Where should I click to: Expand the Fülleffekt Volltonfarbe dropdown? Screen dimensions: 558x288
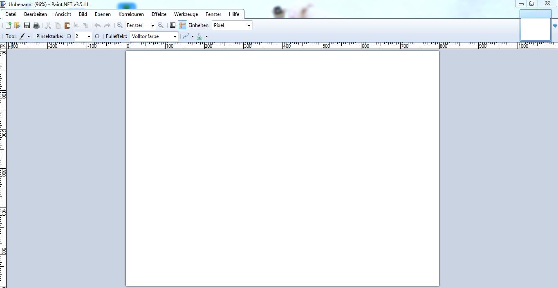point(175,36)
